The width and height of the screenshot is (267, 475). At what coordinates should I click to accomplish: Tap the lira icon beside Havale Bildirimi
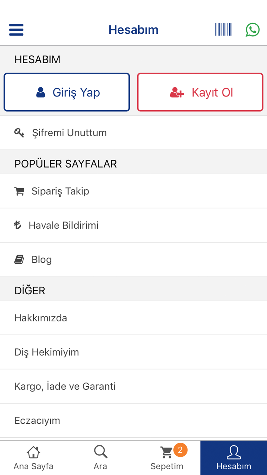(x=18, y=225)
